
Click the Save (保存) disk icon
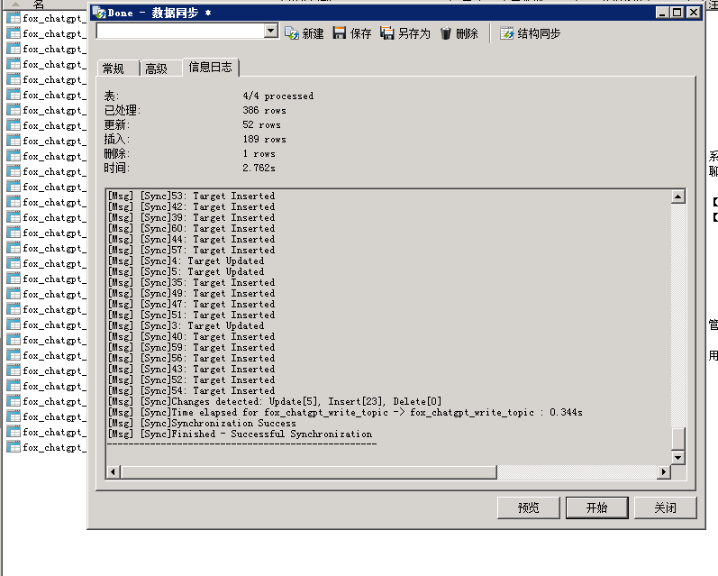click(x=340, y=33)
